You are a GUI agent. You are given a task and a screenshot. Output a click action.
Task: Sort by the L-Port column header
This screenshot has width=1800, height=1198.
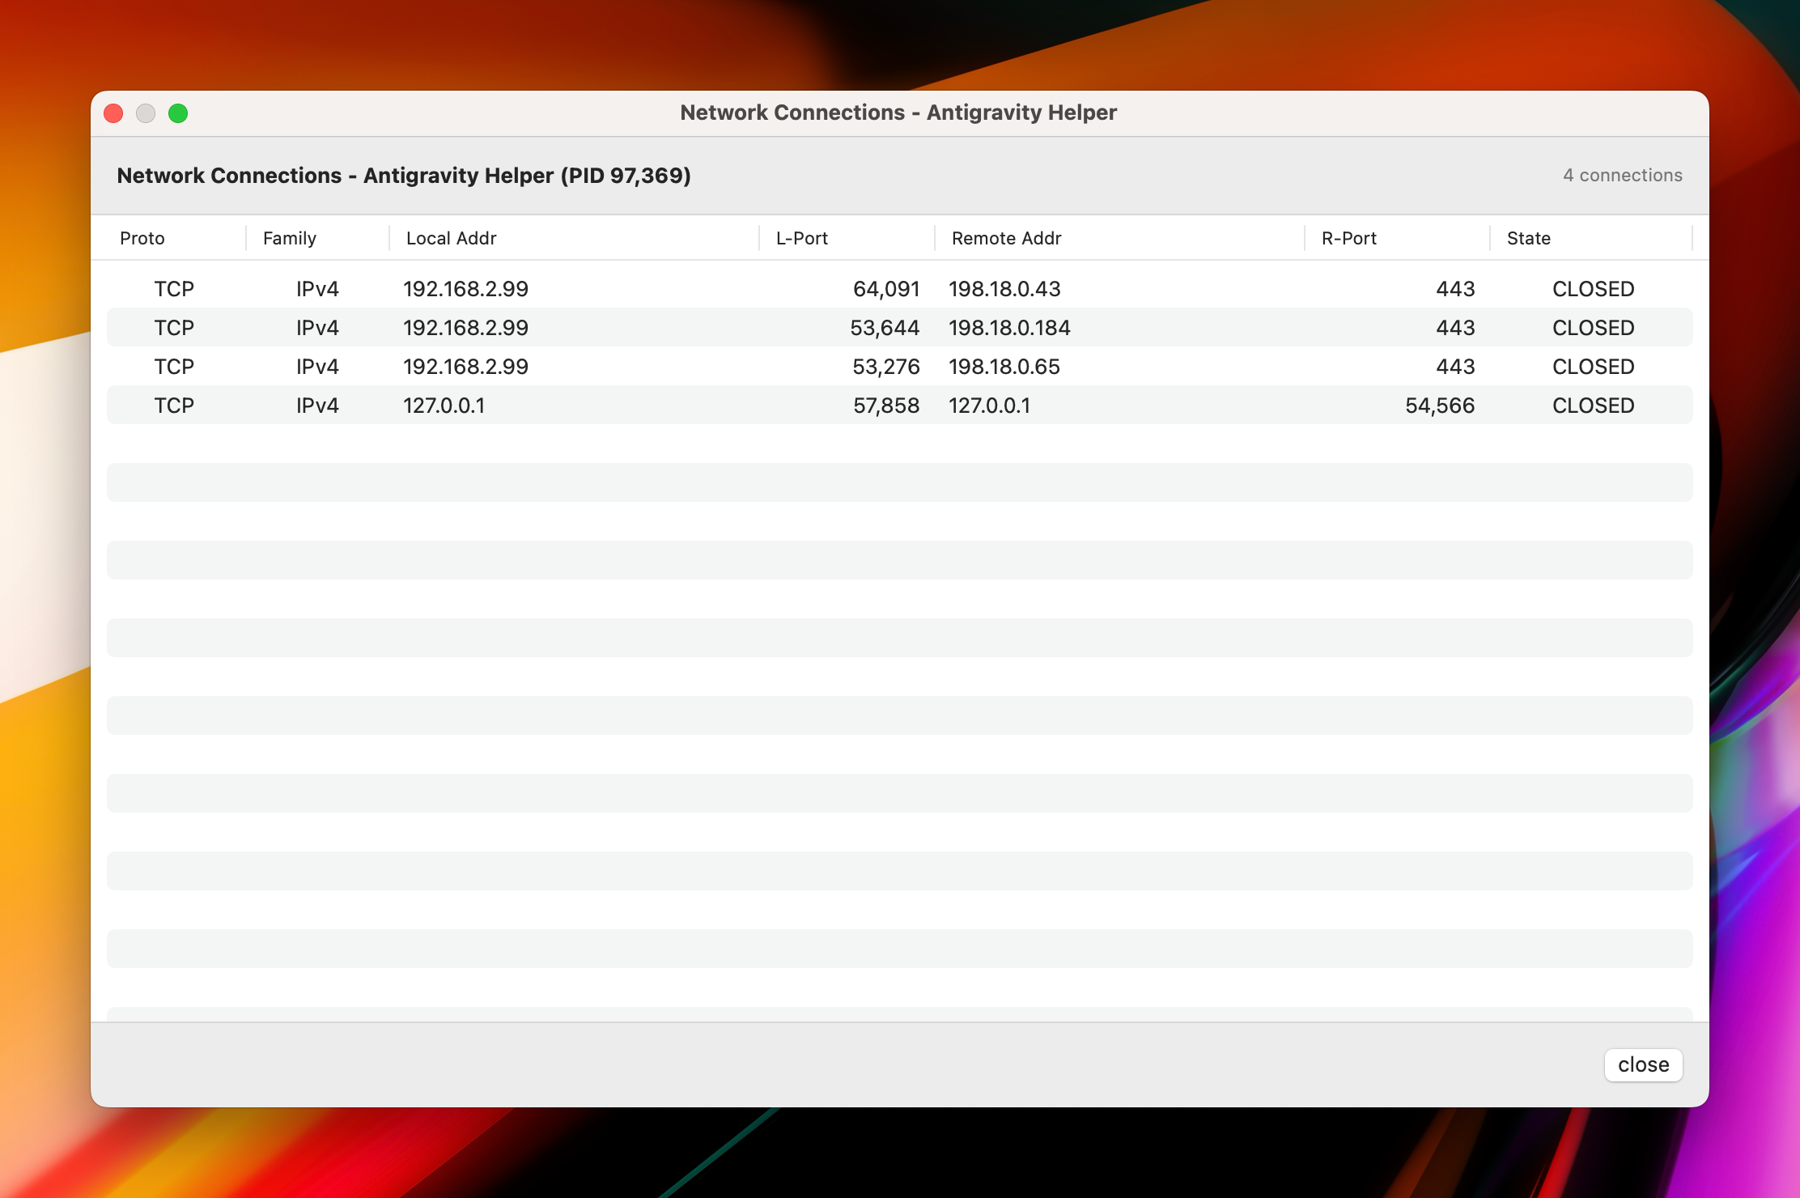tap(801, 238)
